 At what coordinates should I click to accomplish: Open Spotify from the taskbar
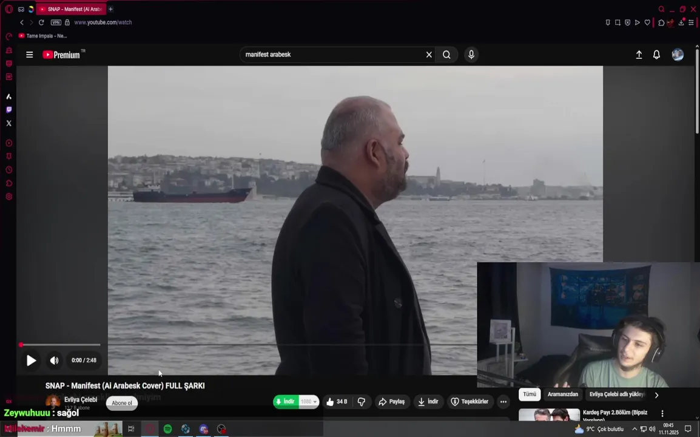(x=168, y=429)
